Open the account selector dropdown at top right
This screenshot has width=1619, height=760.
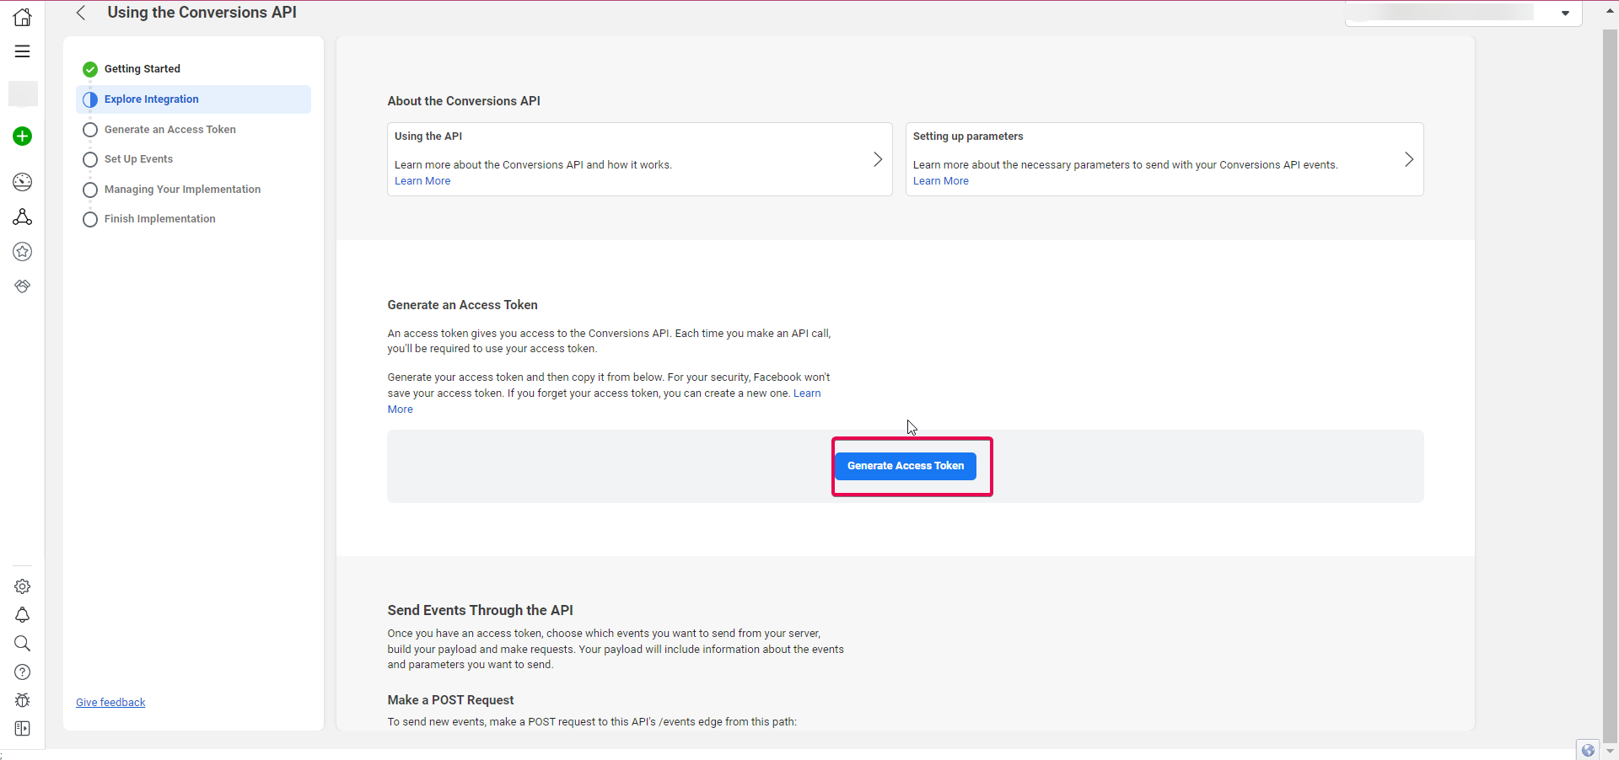(x=1463, y=13)
